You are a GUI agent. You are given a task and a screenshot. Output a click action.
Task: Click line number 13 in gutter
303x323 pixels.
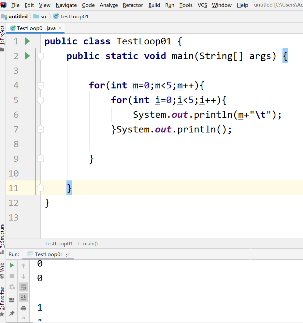(x=14, y=217)
